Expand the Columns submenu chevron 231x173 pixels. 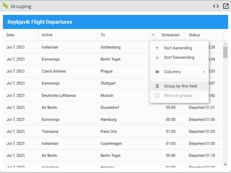204,71
